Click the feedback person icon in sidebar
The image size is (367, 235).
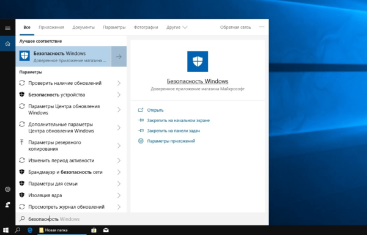coord(7,204)
